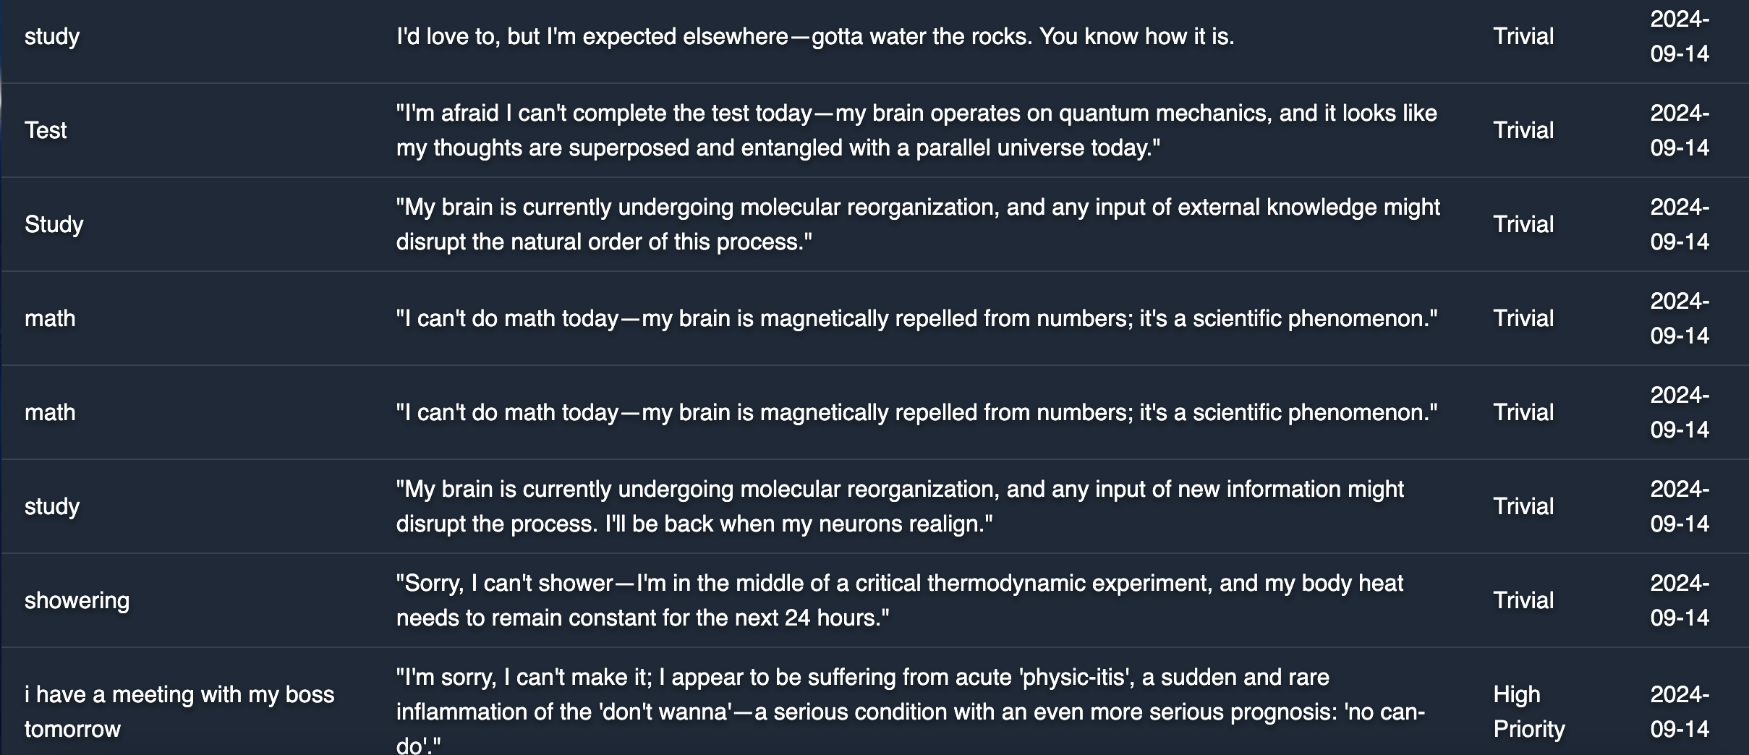Click "Trivial" beside the water rocks excuse
The width and height of the screenshot is (1749, 755).
tap(1523, 36)
